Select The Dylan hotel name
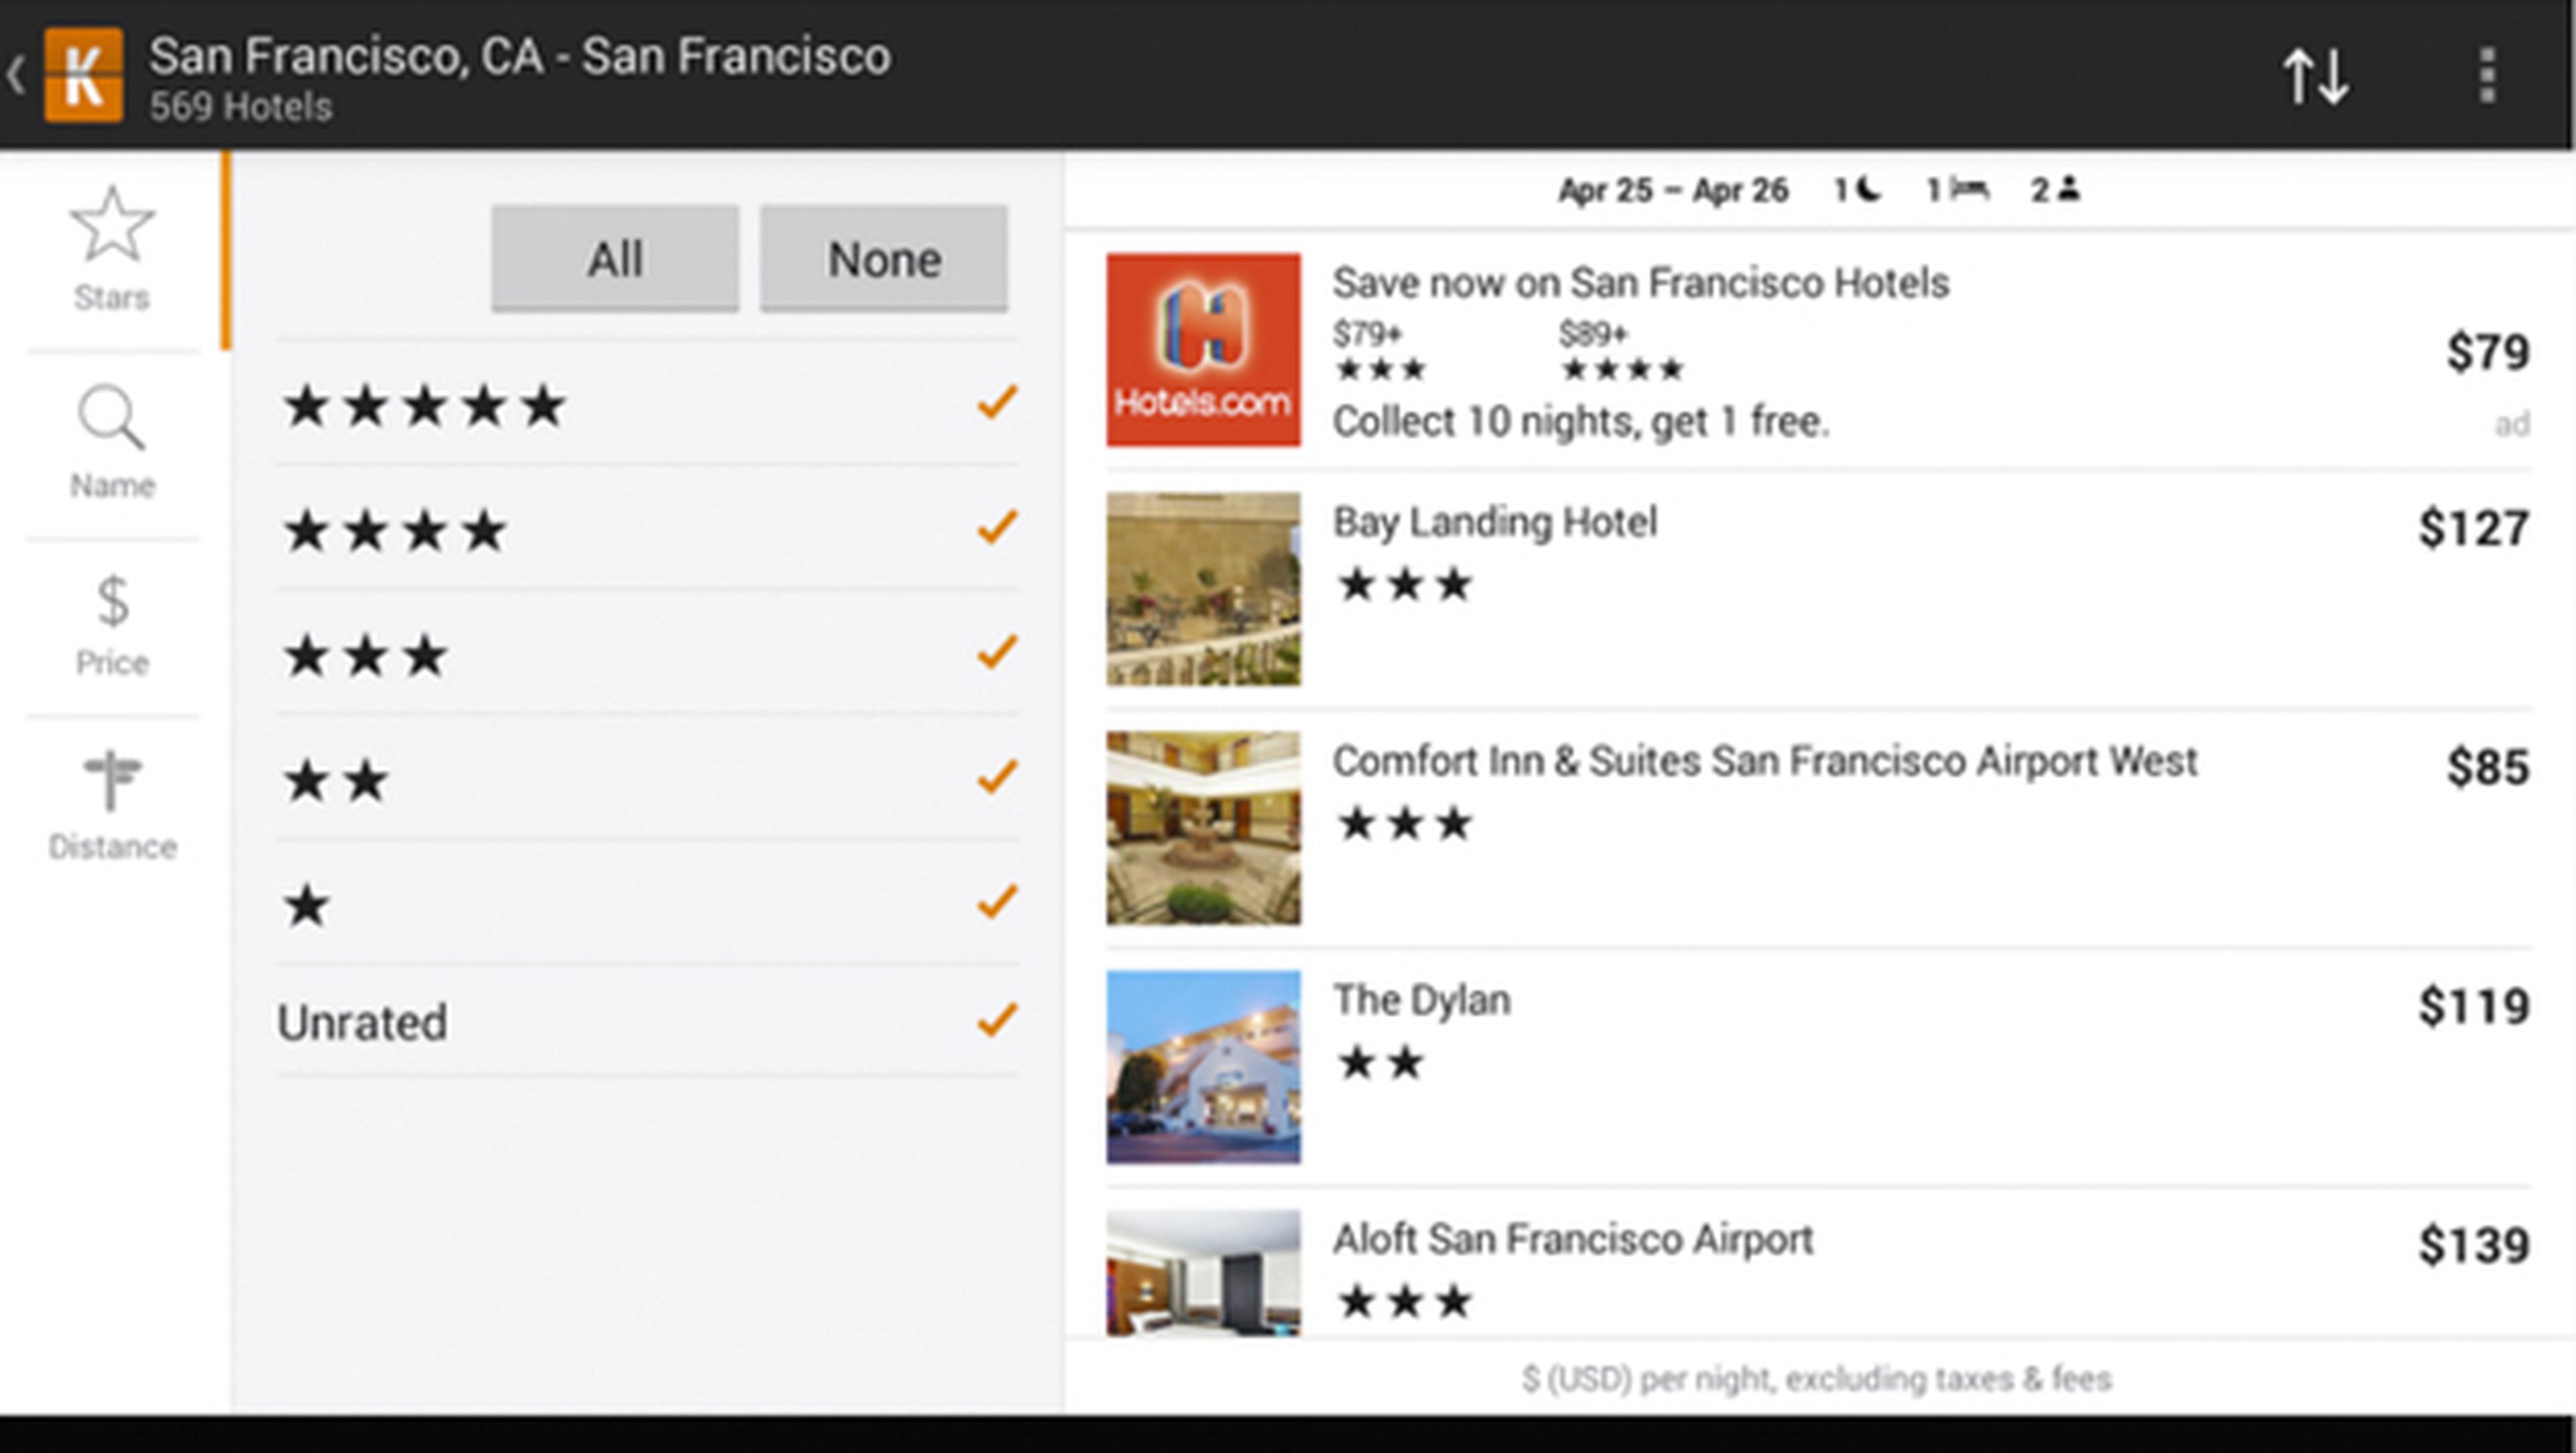The image size is (2576, 1453). click(x=1421, y=1001)
